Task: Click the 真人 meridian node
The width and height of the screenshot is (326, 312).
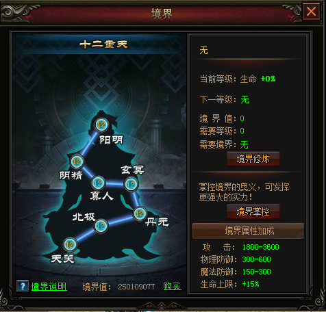Action: click(x=98, y=183)
